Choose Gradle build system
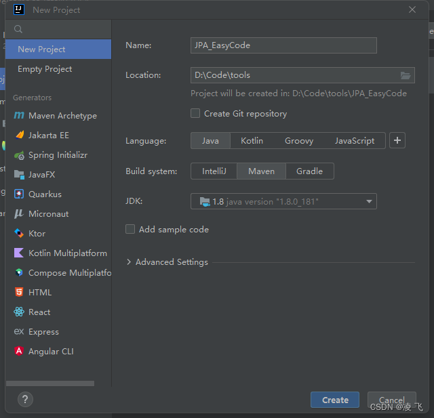The height and width of the screenshot is (418, 434). tap(309, 171)
